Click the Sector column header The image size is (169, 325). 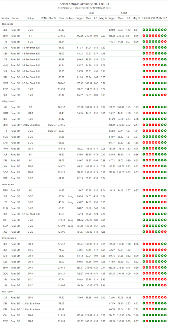click(x=15, y=18)
